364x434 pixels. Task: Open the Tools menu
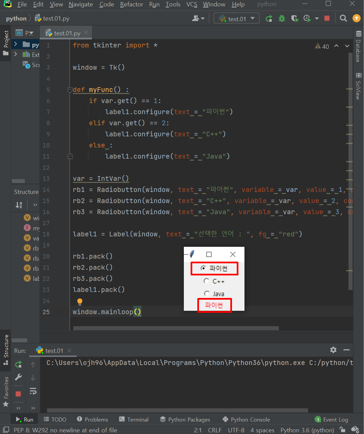pyautogui.click(x=173, y=4)
